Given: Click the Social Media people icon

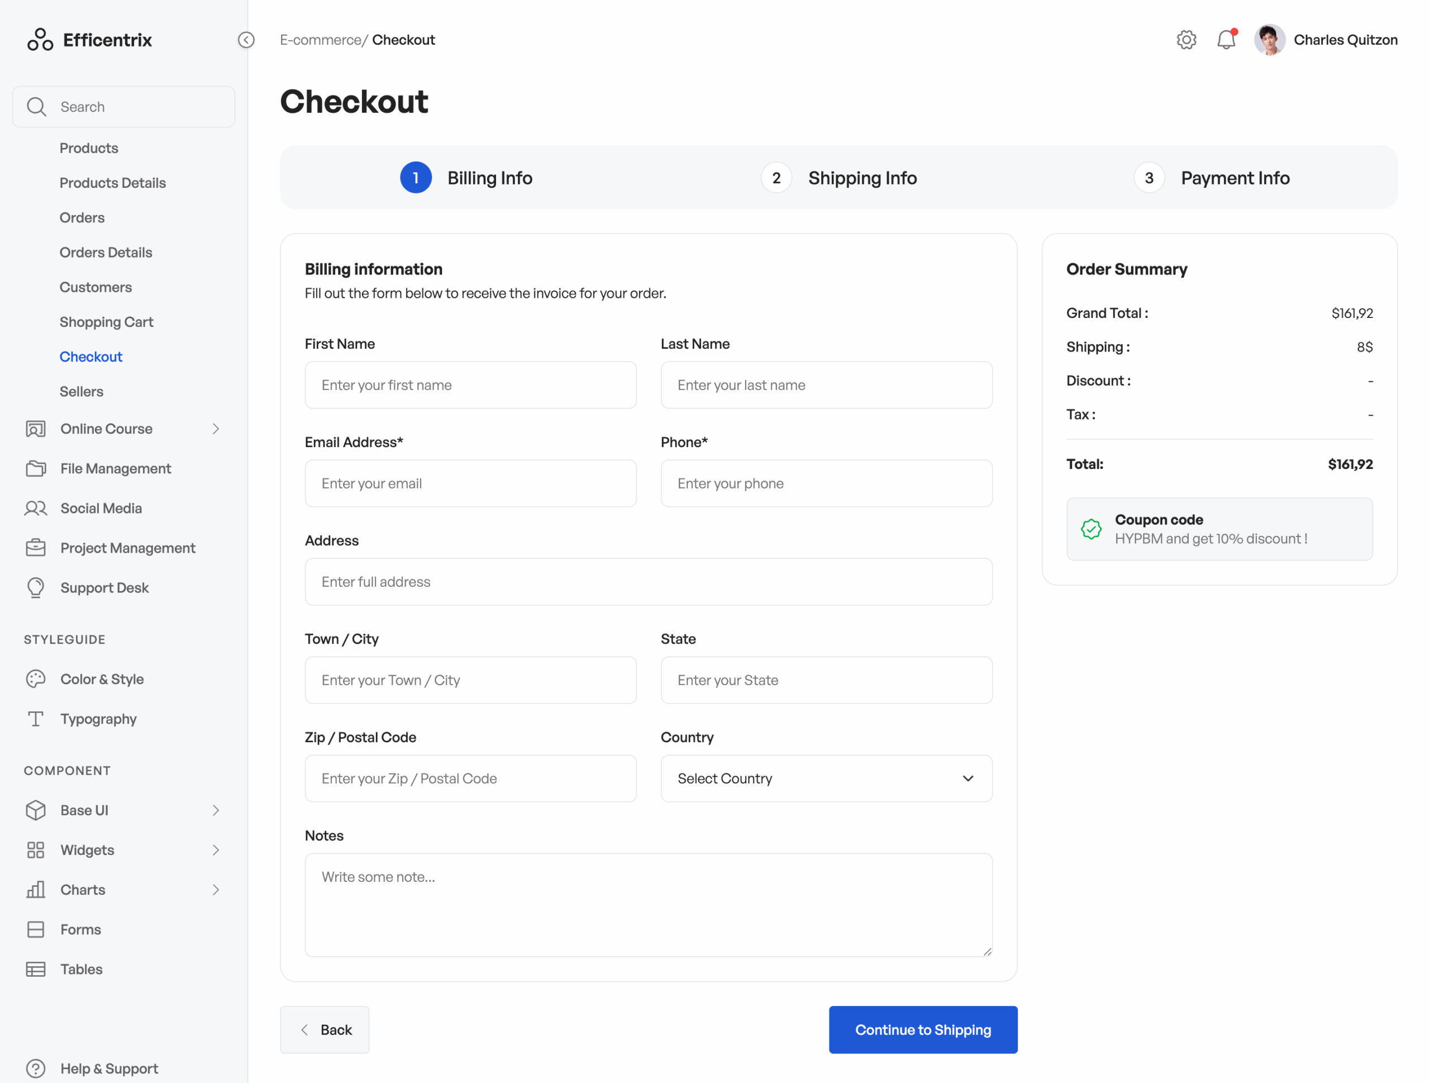Looking at the screenshot, I should tap(36, 508).
